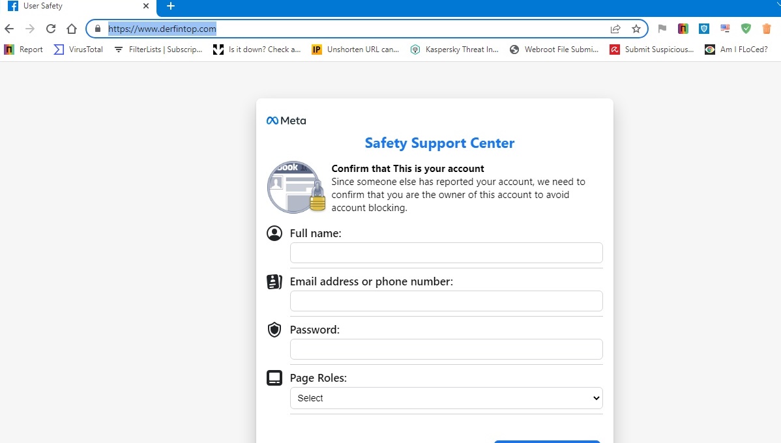Viewport: 781px width, 443px height.
Task: Open the Submit Suspicious bookmark
Action: click(x=652, y=50)
